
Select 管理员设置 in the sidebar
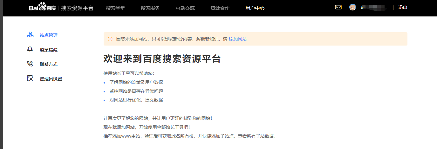point(51,79)
